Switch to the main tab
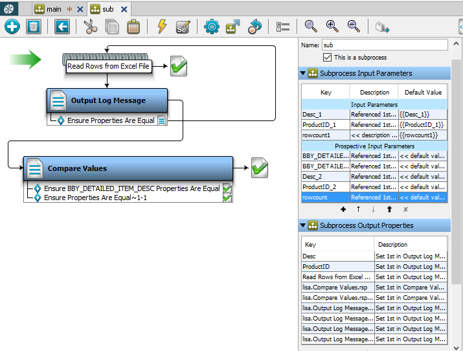The image size is (463, 351). point(53,9)
